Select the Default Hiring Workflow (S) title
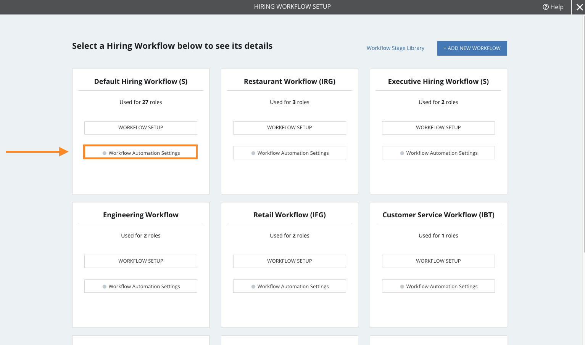Screen dimensions: 585x345 (141, 82)
